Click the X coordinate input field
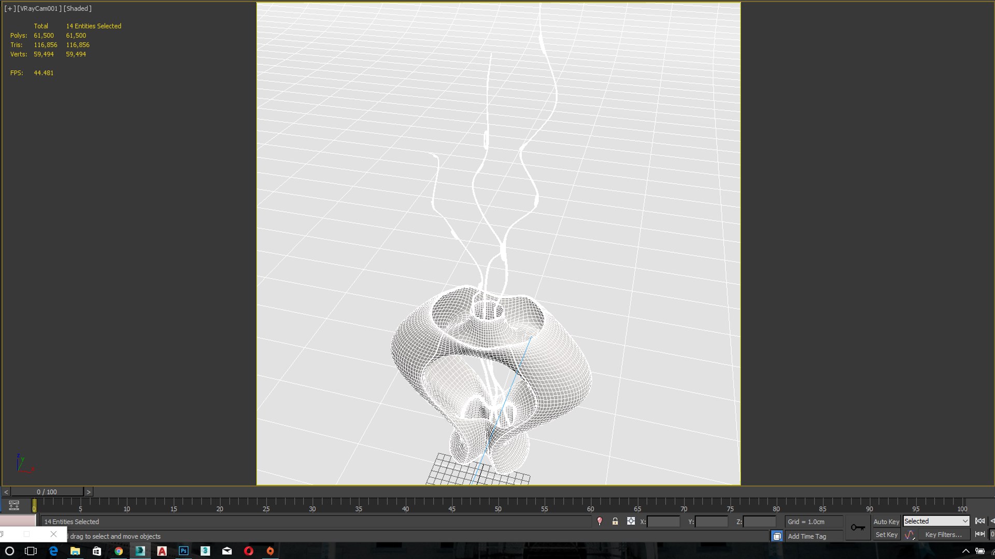995x559 pixels. pyautogui.click(x=663, y=522)
